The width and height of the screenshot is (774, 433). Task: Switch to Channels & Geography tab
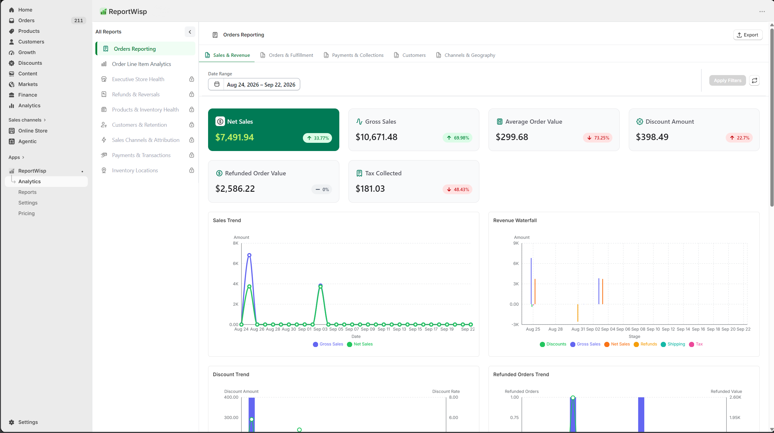(x=466, y=55)
